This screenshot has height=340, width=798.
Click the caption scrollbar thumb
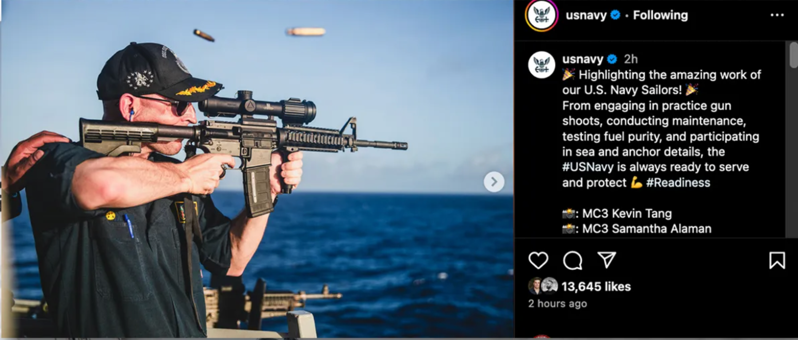pyautogui.click(x=793, y=55)
